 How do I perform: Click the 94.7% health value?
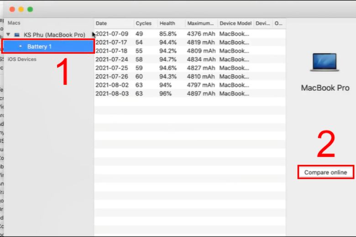point(168,59)
